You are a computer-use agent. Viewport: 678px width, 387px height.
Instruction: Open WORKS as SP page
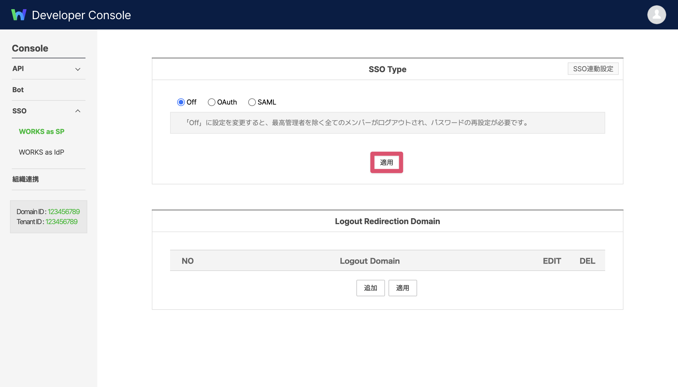coord(42,132)
